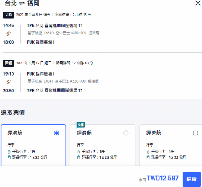
Task: Click outbound arrival time 18:00
Action: 8,42
